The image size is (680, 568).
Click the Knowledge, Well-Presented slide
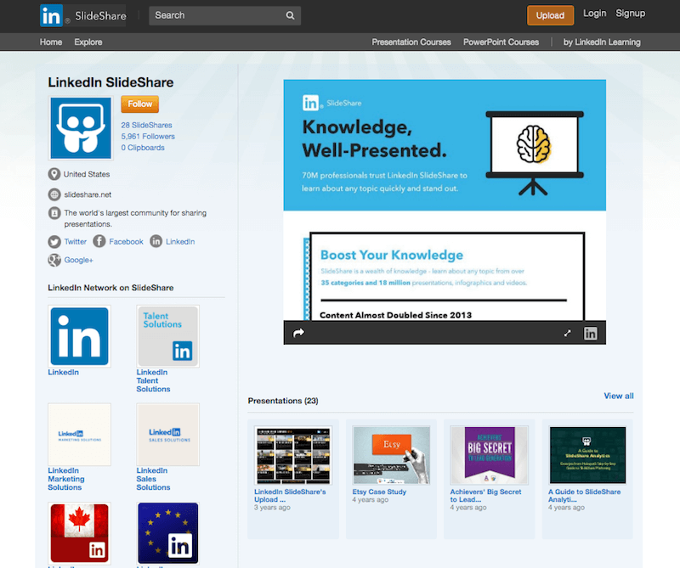click(x=445, y=145)
